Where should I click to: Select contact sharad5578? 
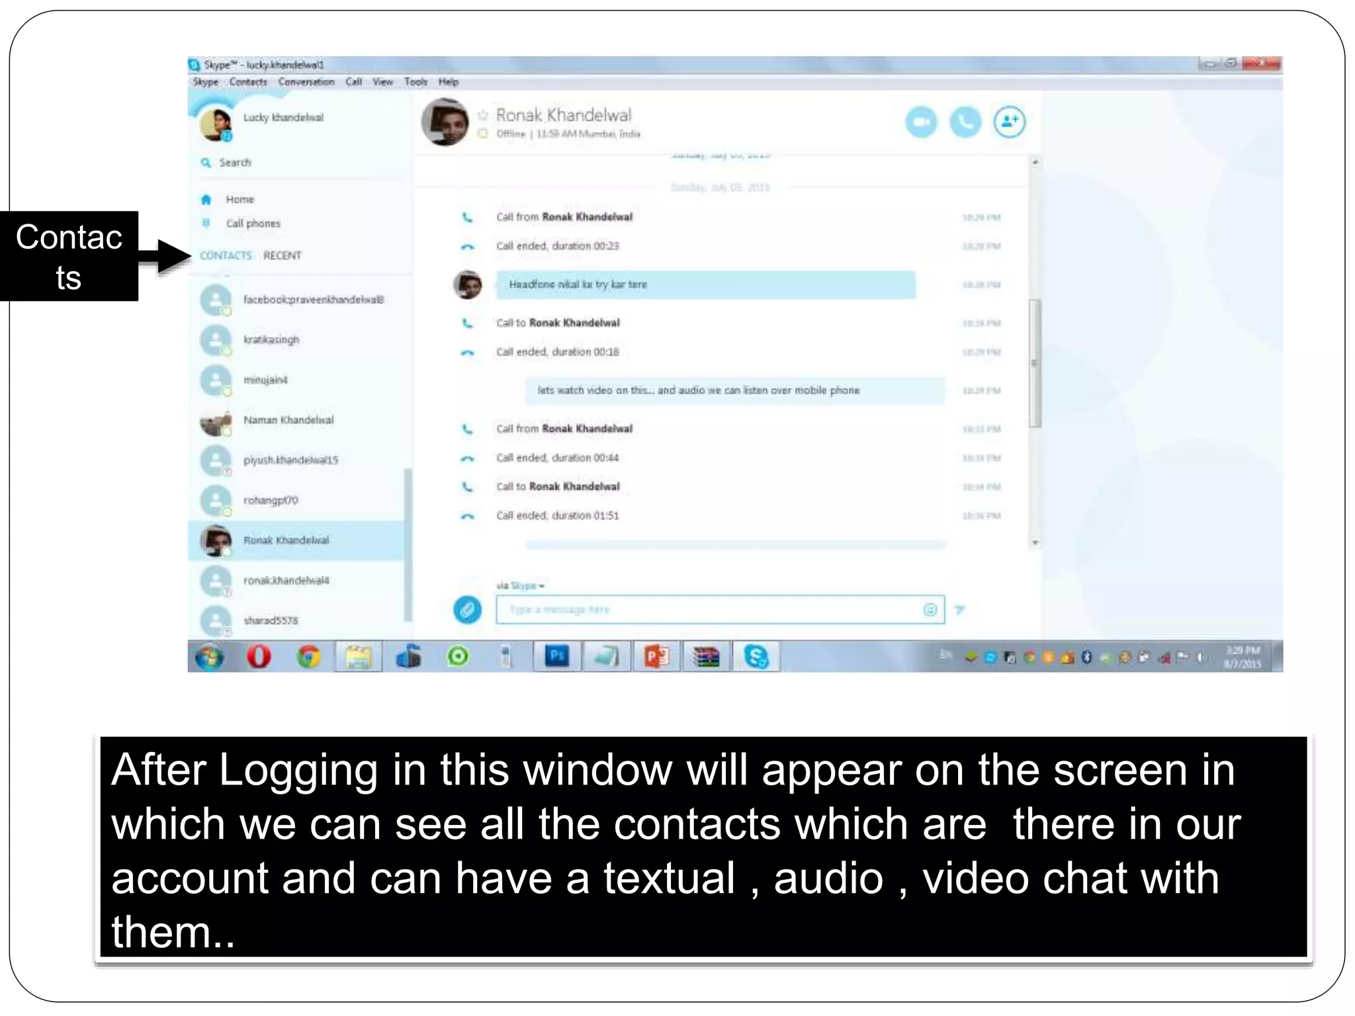(296, 620)
